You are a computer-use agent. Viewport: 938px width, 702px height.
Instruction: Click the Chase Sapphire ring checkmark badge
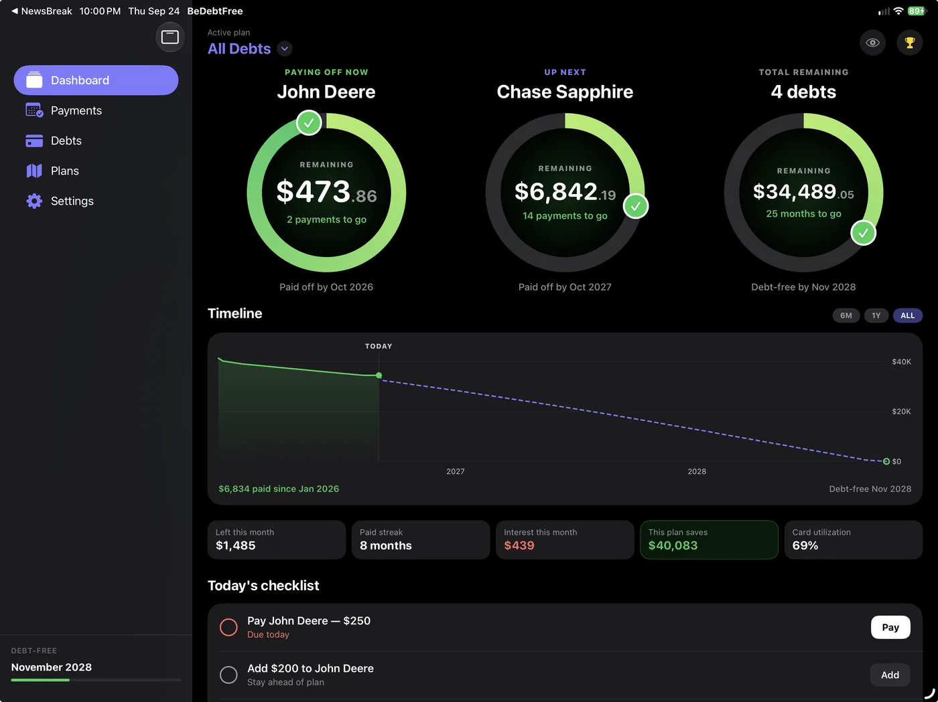click(636, 206)
